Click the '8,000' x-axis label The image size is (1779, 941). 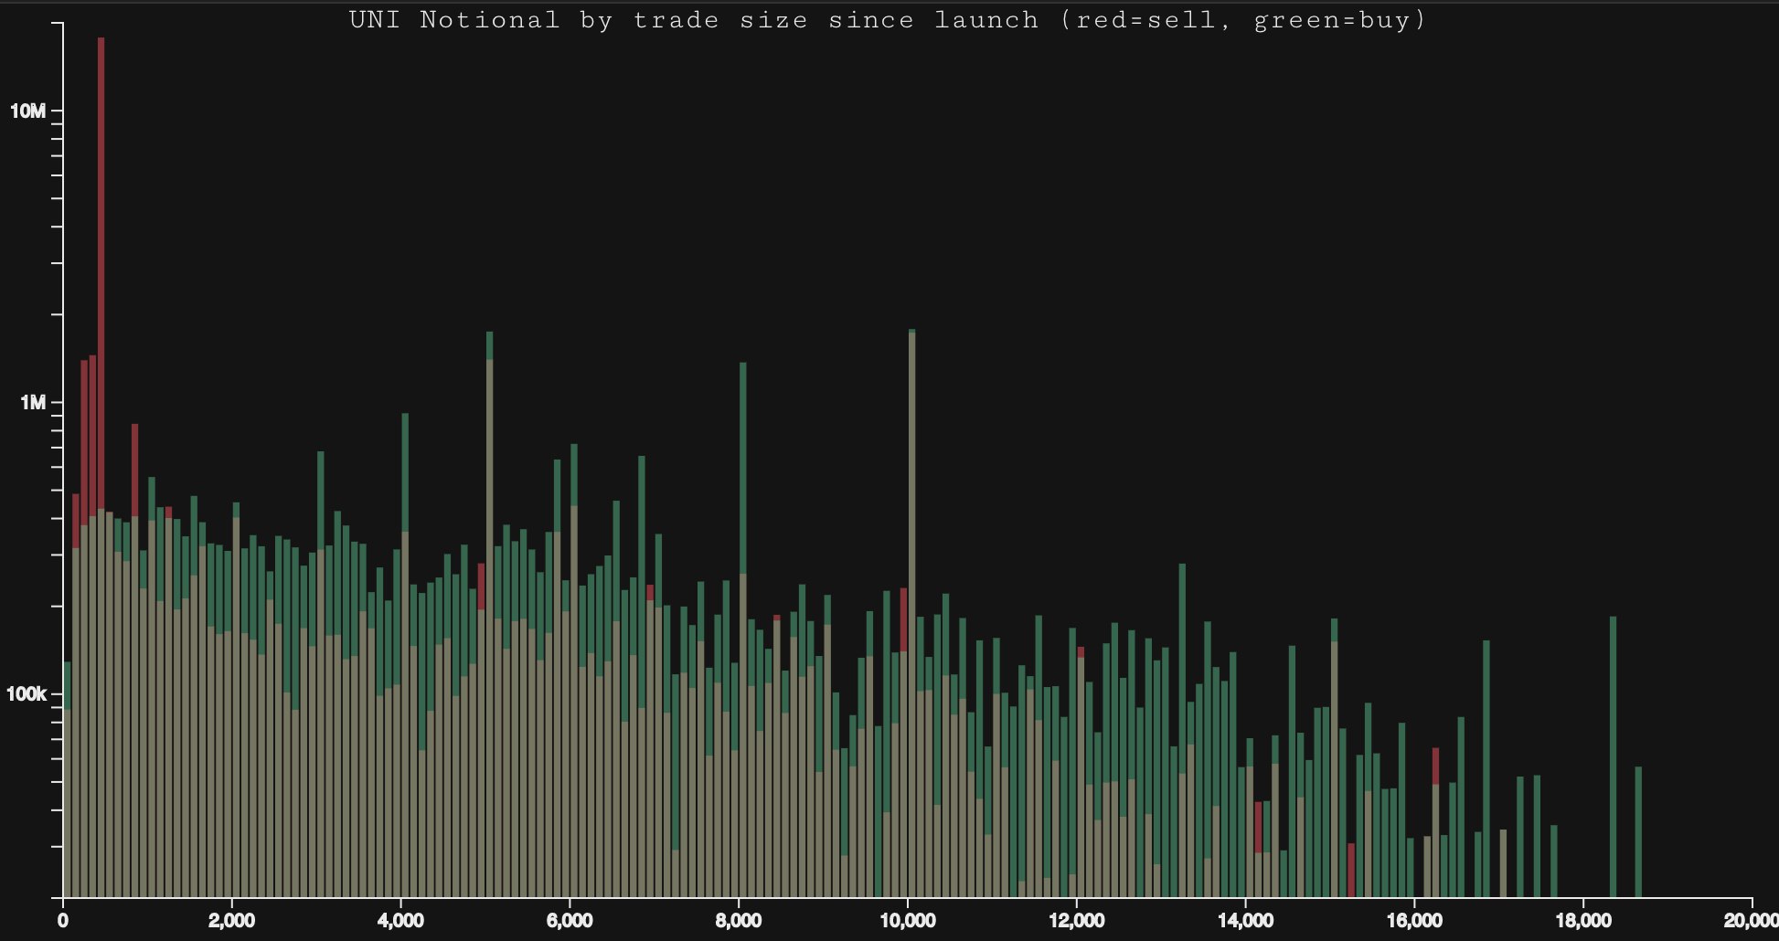pyautogui.click(x=739, y=921)
